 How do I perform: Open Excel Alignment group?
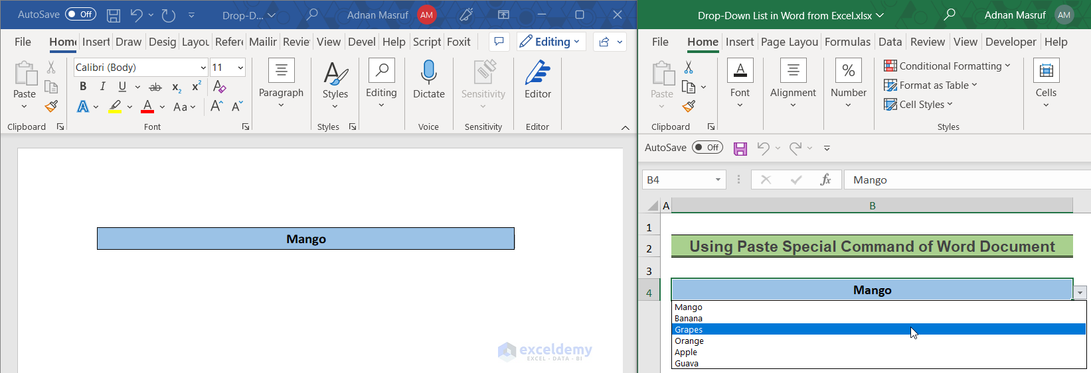793,83
